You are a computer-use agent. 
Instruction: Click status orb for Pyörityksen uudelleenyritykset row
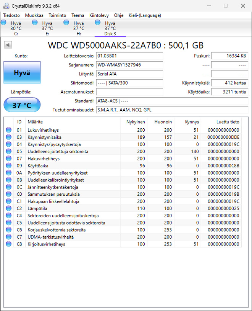click(x=8, y=173)
